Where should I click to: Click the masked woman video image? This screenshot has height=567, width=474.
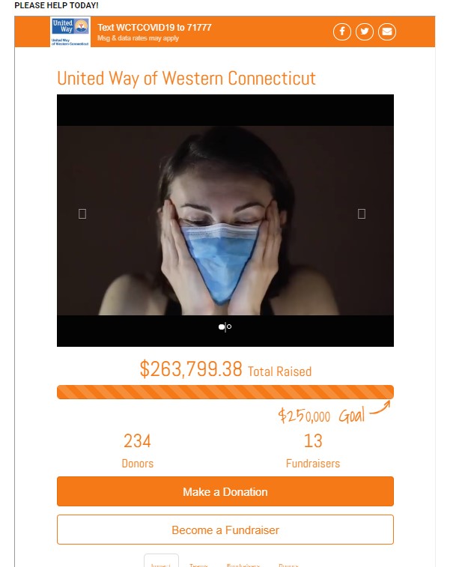click(x=225, y=220)
